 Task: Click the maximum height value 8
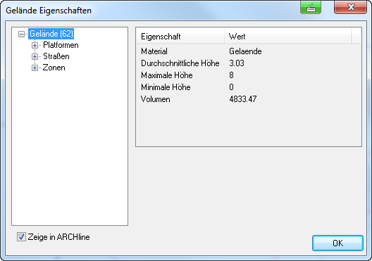[231, 75]
